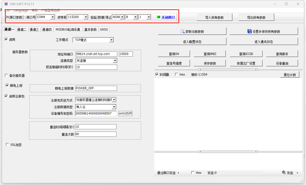Toggle the SSL加密 checkbox
This screenshot has width=306, height=185.
coord(7,145)
